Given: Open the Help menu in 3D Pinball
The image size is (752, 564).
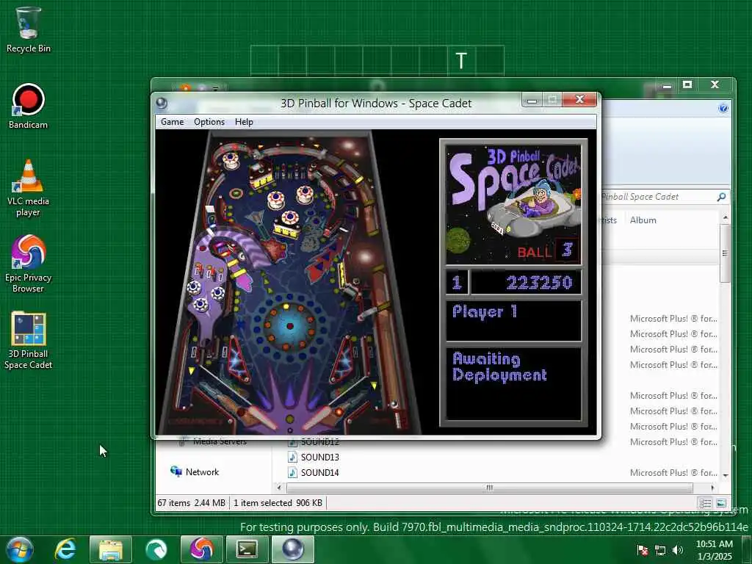Looking at the screenshot, I should (244, 122).
